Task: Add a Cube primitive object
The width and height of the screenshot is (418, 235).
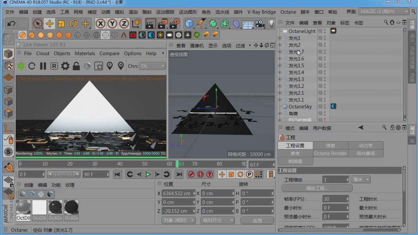Action: click(x=189, y=23)
